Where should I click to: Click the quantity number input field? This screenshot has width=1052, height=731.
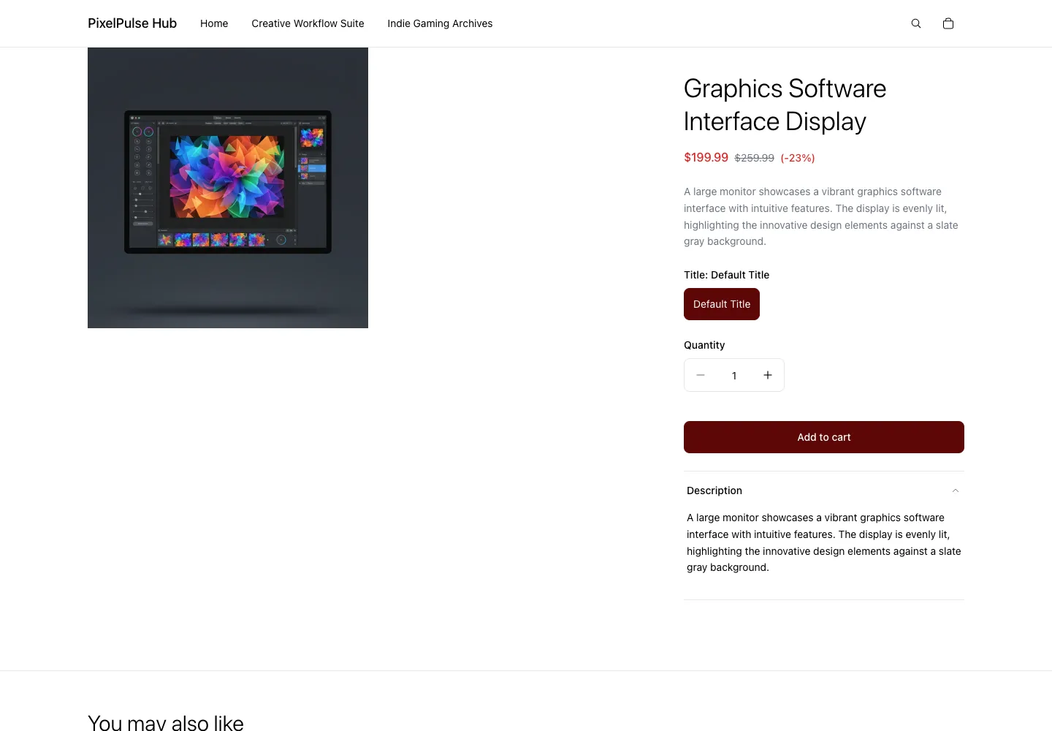tap(734, 375)
